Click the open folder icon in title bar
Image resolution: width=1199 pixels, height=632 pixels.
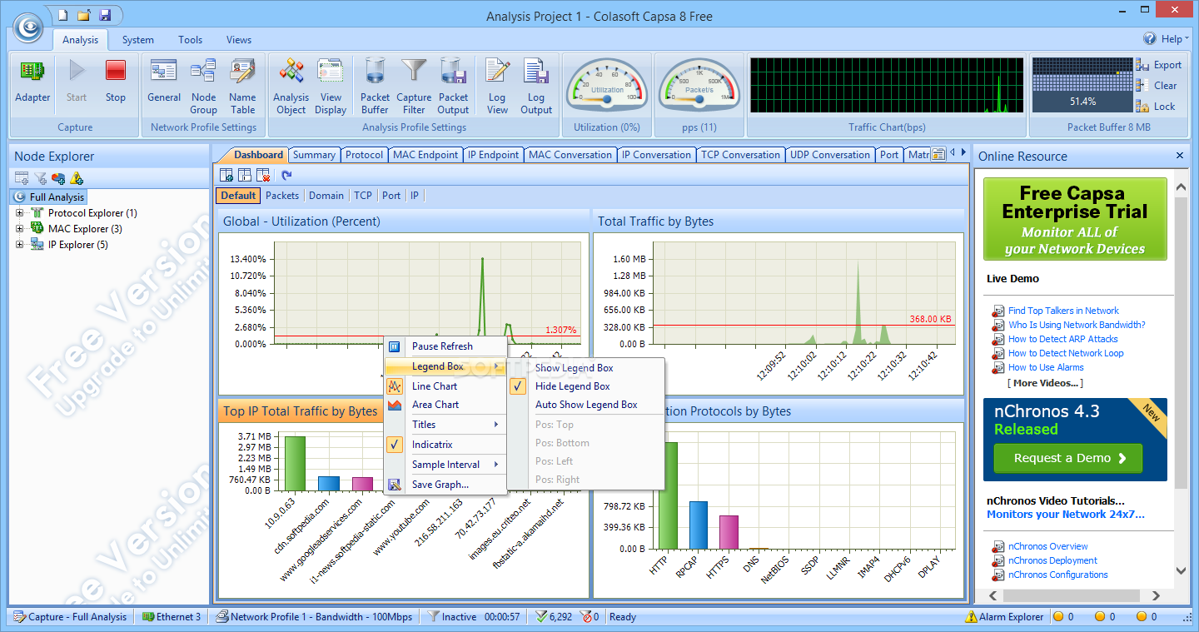tap(84, 15)
